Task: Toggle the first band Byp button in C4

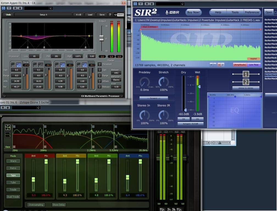Action: point(18,65)
